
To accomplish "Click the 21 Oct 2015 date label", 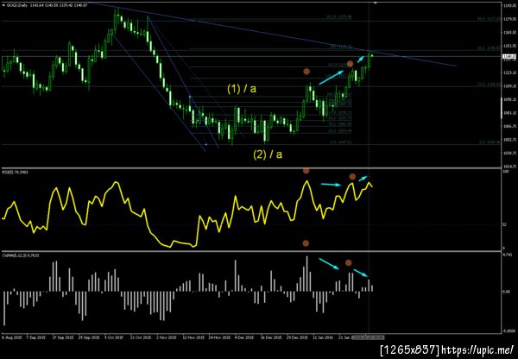I will click(x=141, y=338).
